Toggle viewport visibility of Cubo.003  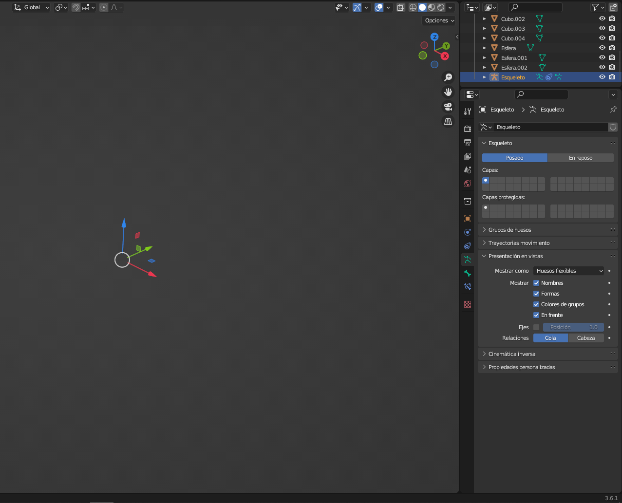point(602,28)
